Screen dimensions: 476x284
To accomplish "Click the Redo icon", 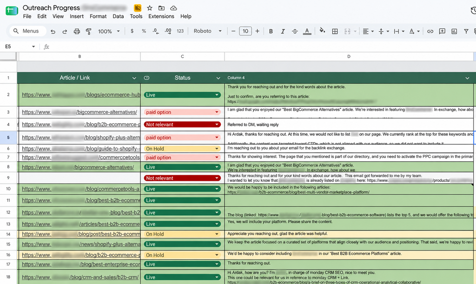I will 64,31.
